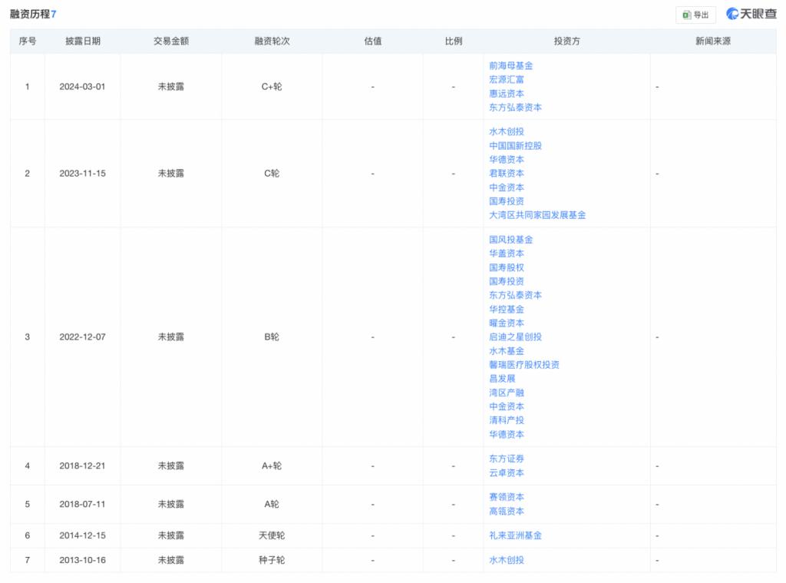Open investor link 国寿股权
The width and height of the screenshot is (786, 583).
[x=507, y=267]
